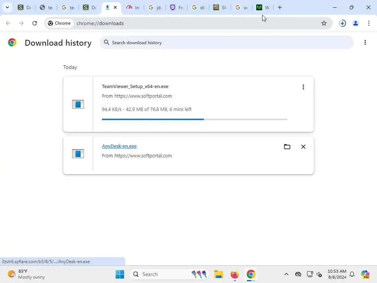Click the Search download history field
Viewport: 377px width, 283px height.
coord(226,43)
